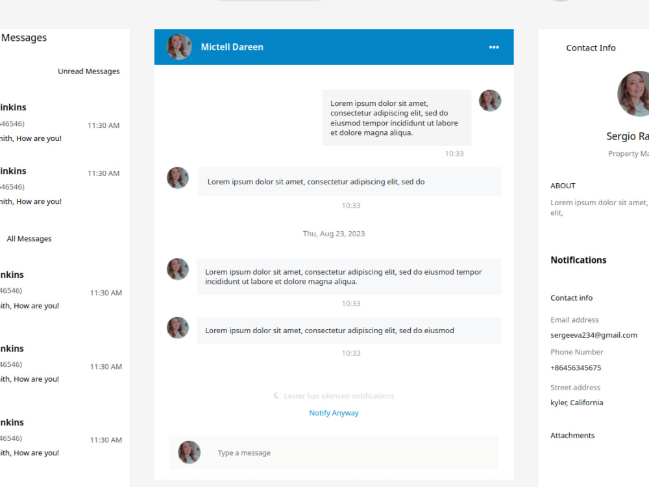
Task: Click the Sergio contact name
Action: (x=628, y=136)
